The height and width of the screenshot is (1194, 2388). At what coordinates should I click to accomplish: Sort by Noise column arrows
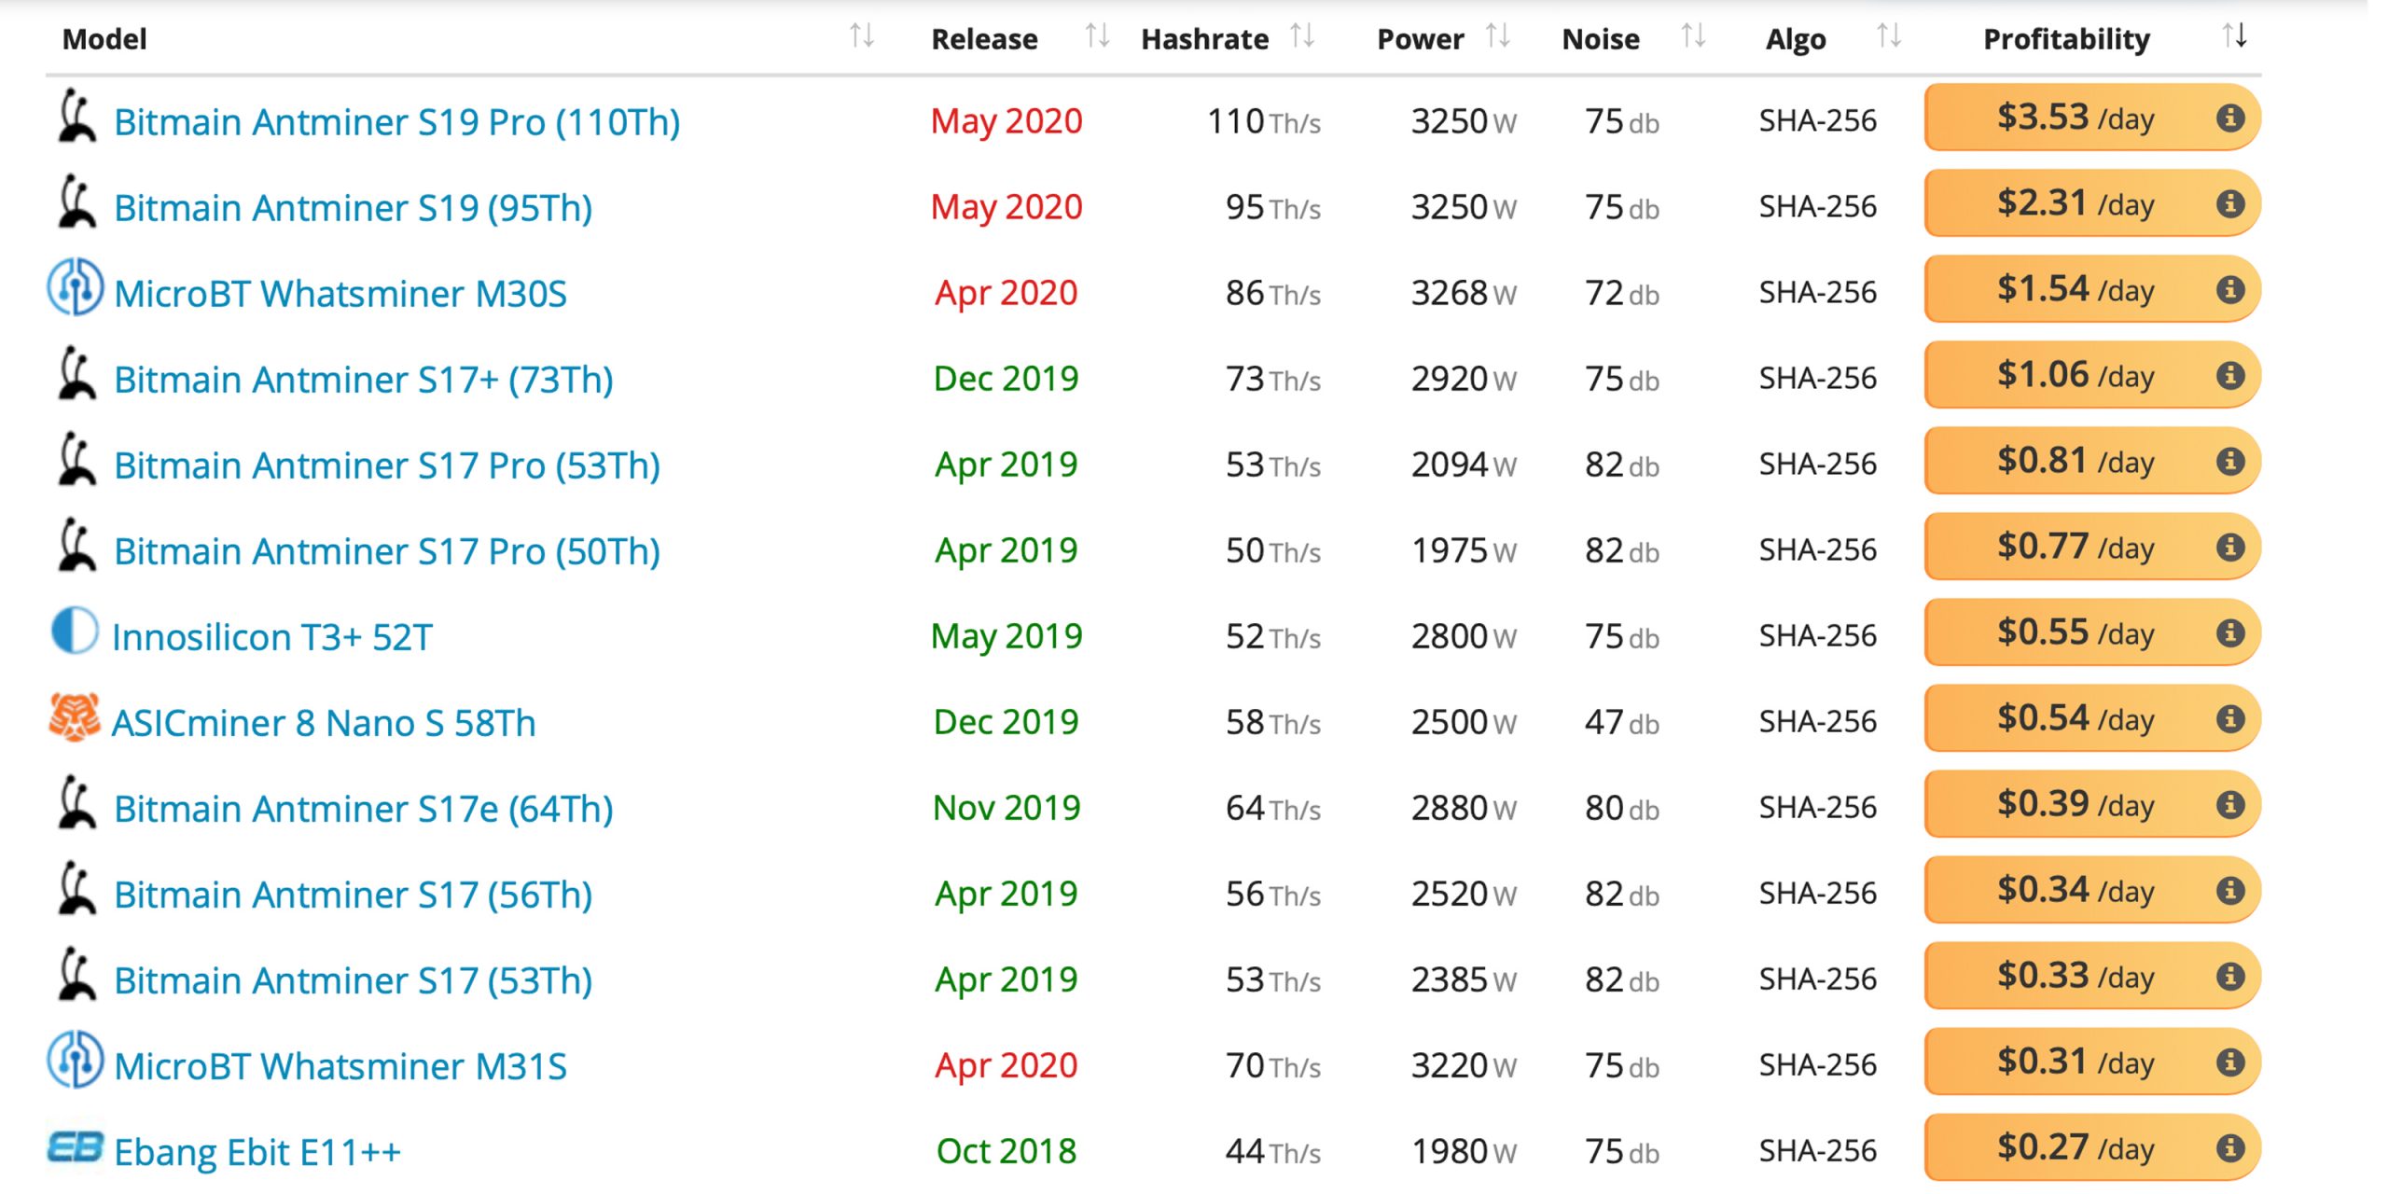point(1693,36)
